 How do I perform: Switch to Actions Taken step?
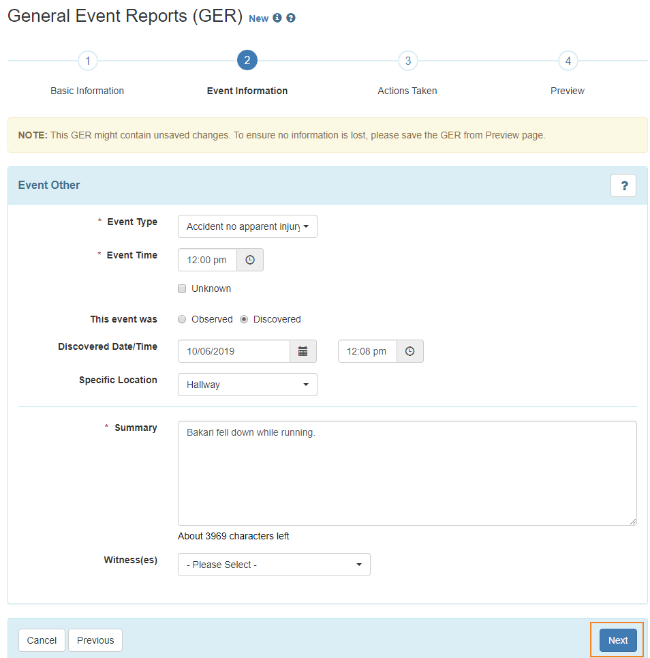[x=407, y=91]
